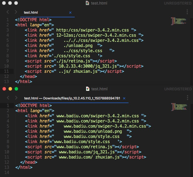Click www.badiu.com/unload.png line
193x177 pixels.
[78, 131]
